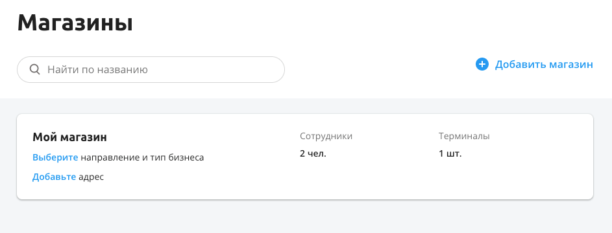
Task: Click the magnifier icon in search box
Action: pos(35,70)
